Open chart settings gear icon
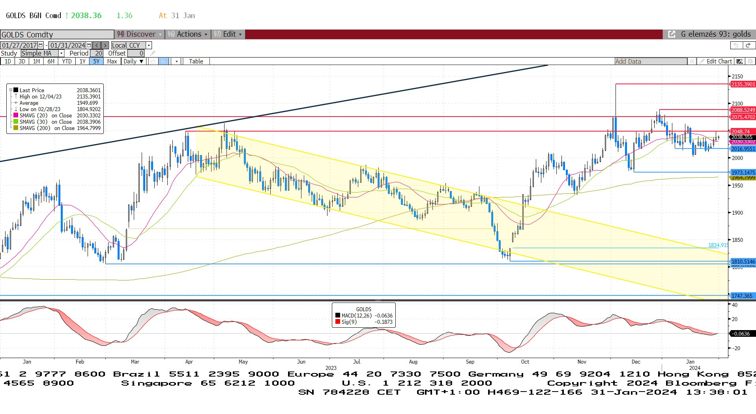The width and height of the screenshot is (756, 414). [750, 61]
